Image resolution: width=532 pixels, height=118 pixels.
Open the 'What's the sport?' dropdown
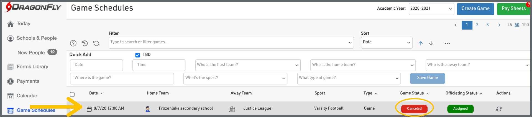pyautogui.click(x=235, y=78)
